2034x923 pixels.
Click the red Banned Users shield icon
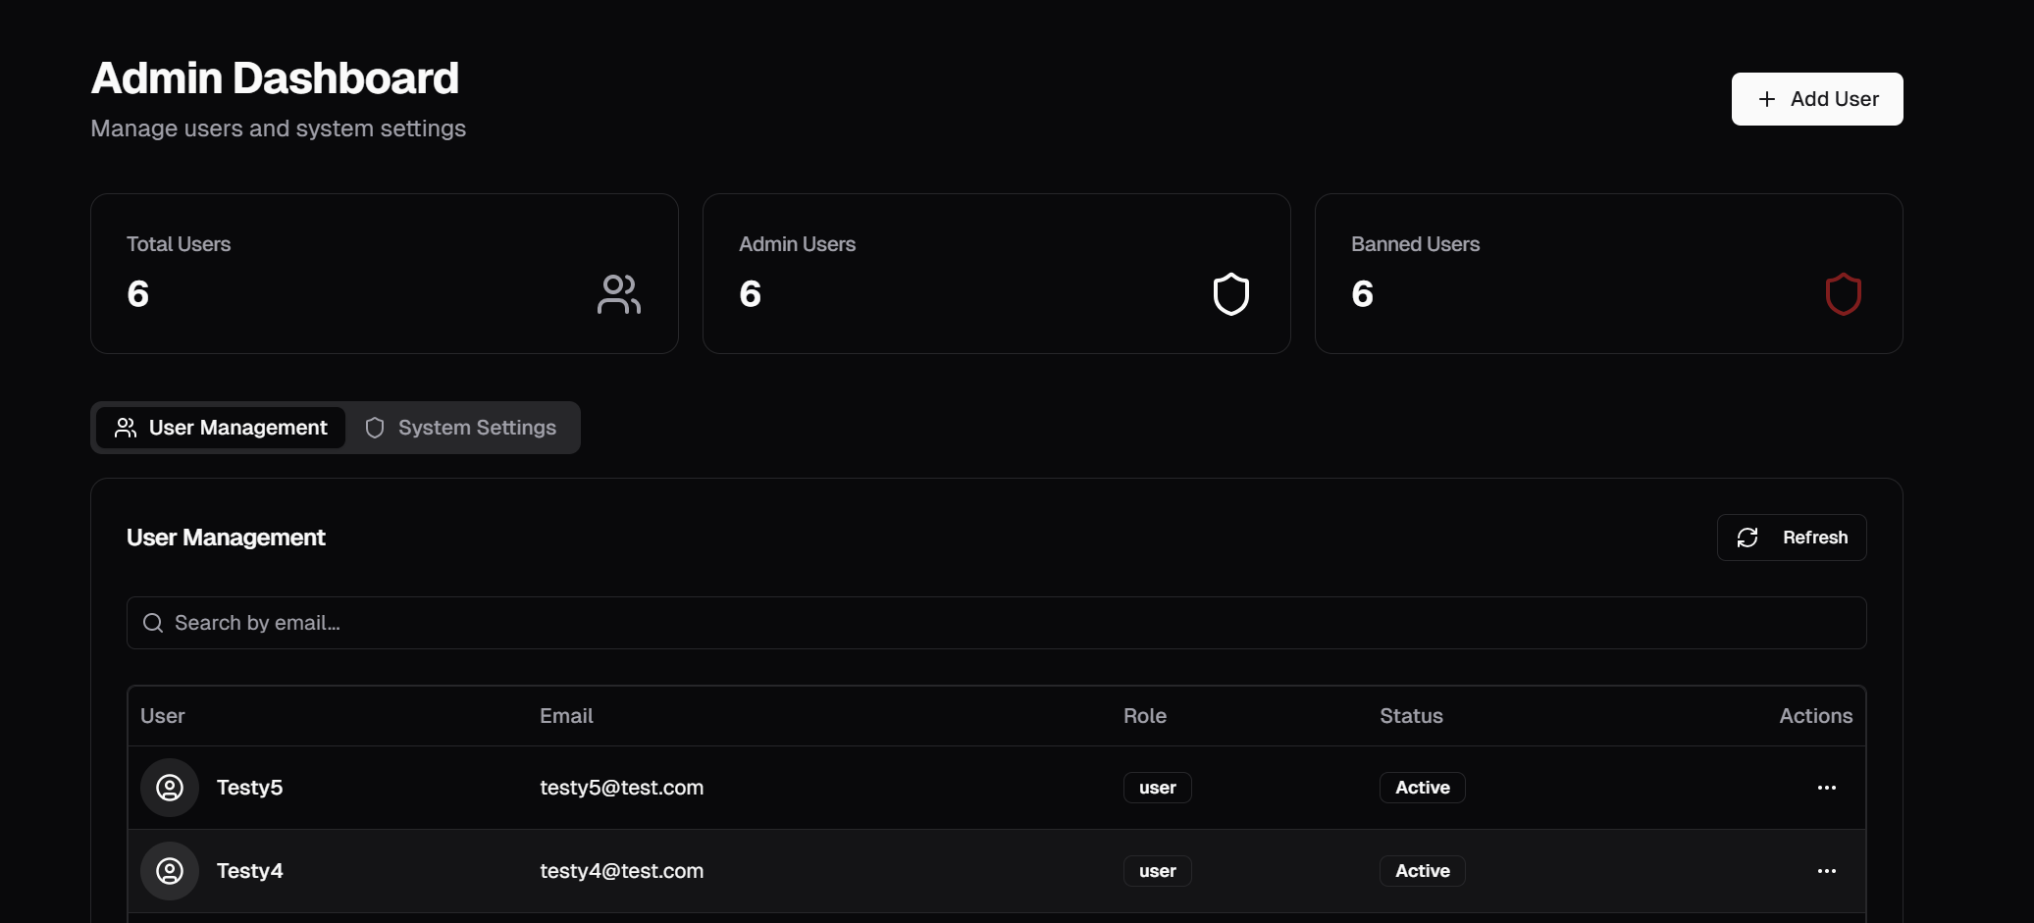point(1844,294)
